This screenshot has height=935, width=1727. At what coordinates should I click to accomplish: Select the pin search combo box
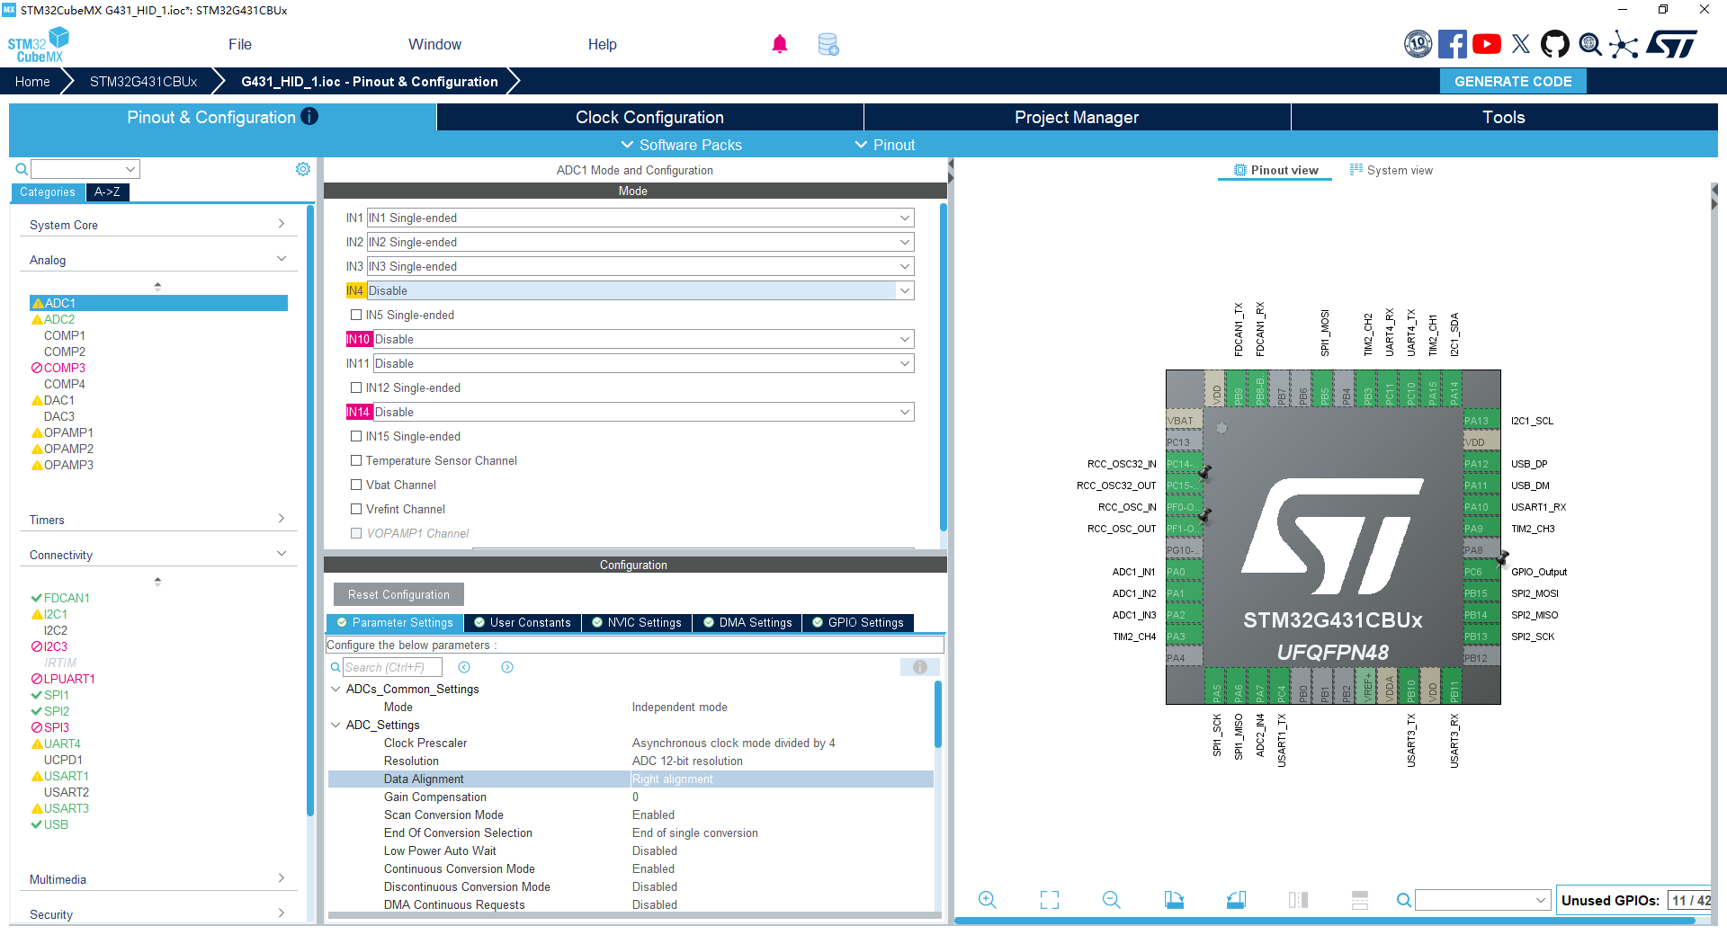[x=1482, y=900]
